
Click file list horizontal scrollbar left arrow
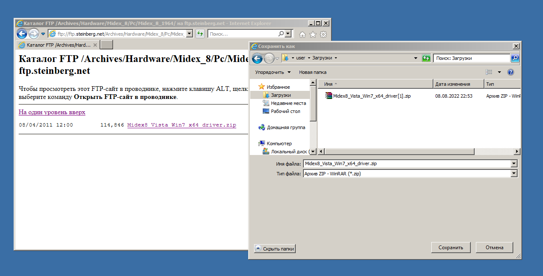pyautogui.click(x=322, y=152)
